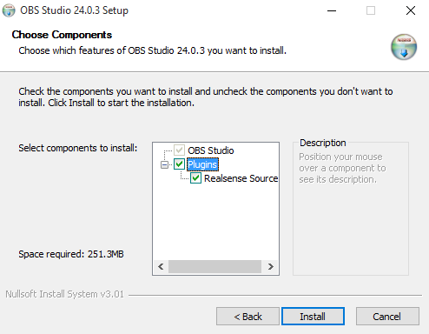Click the disabled maximize button
Screen dimensions: 429x334
[371, 10]
